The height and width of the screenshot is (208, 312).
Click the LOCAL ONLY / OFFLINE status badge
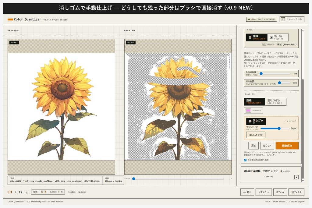261,19
